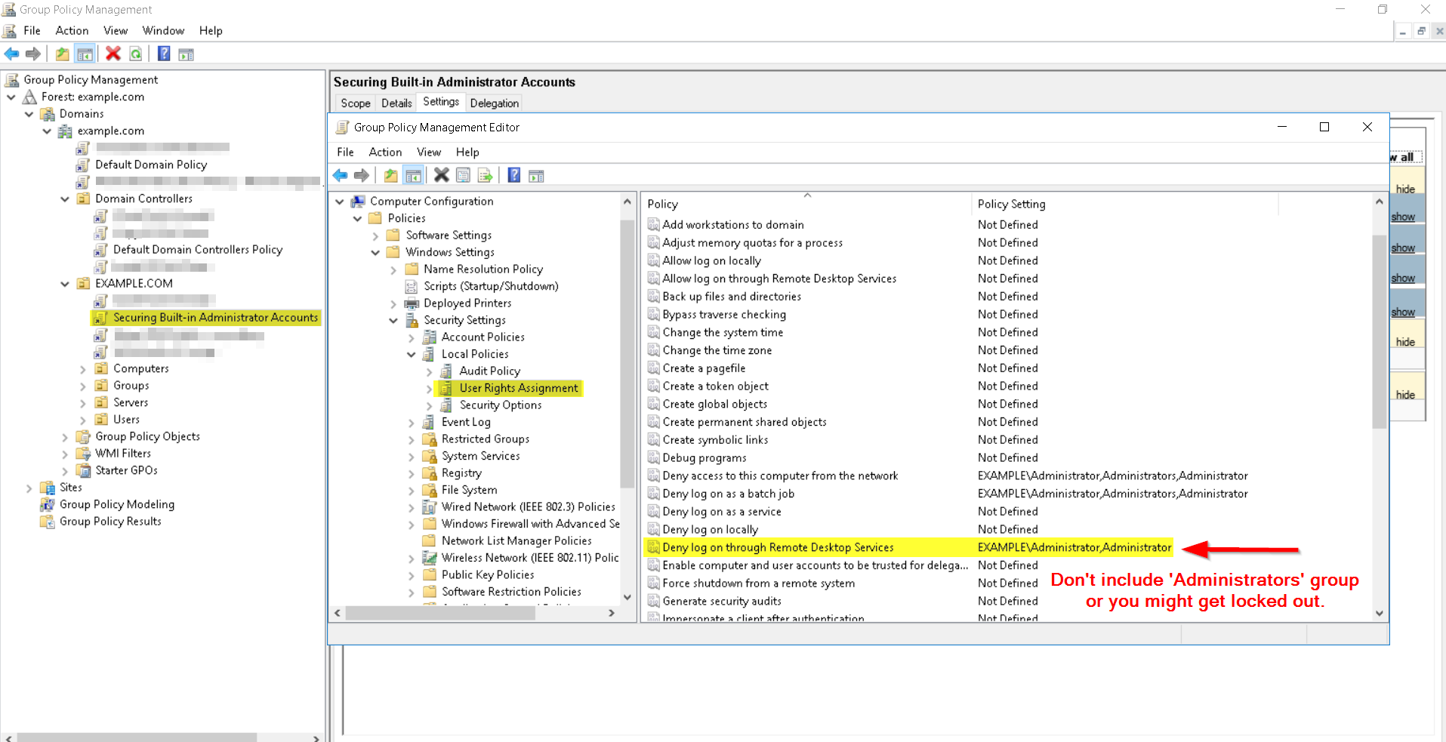1446x742 pixels.
Task: Collapse the Security Settings node
Action: tap(393, 321)
